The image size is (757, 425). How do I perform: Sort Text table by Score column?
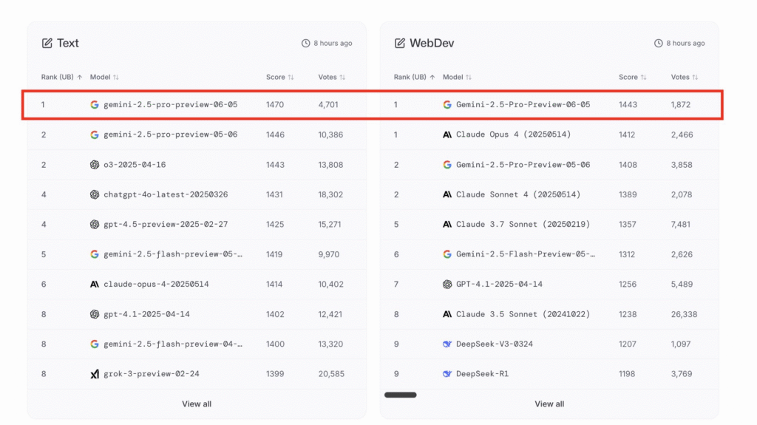click(x=280, y=77)
